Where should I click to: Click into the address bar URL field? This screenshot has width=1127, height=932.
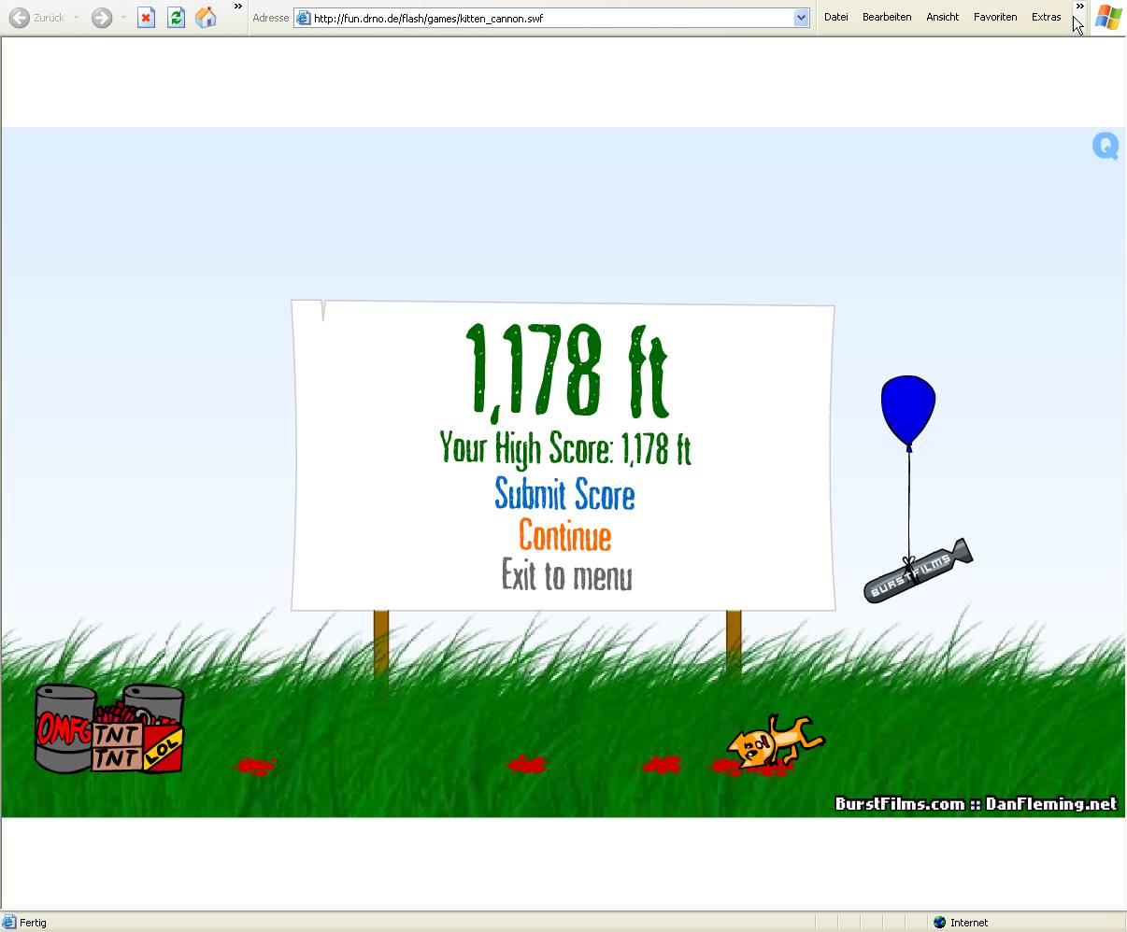[x=552, y=18]
